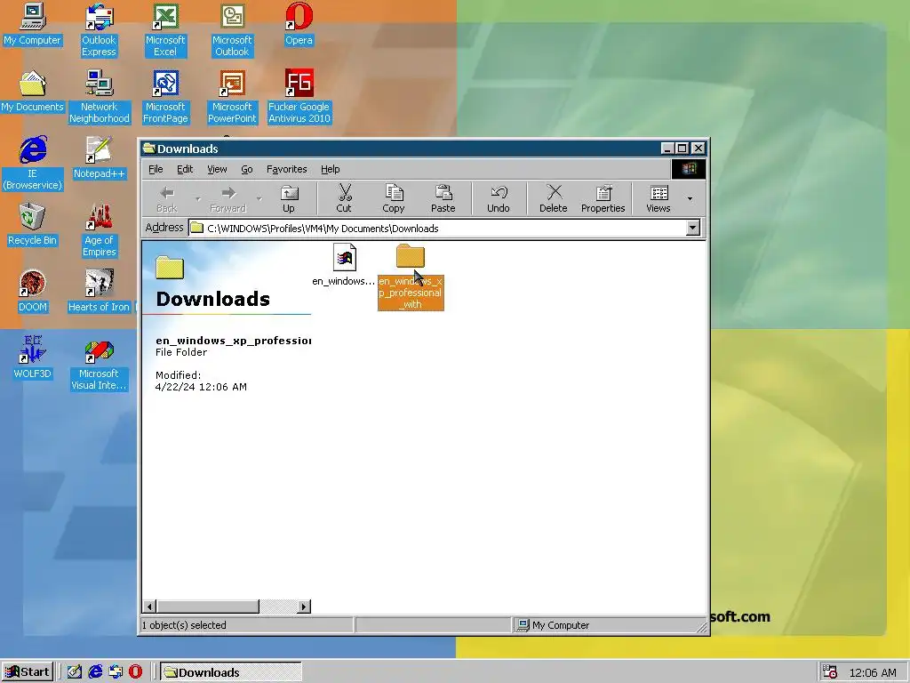Open the Go menu
910x683 pixels.
pyautogui.click(x=247, y=169)
